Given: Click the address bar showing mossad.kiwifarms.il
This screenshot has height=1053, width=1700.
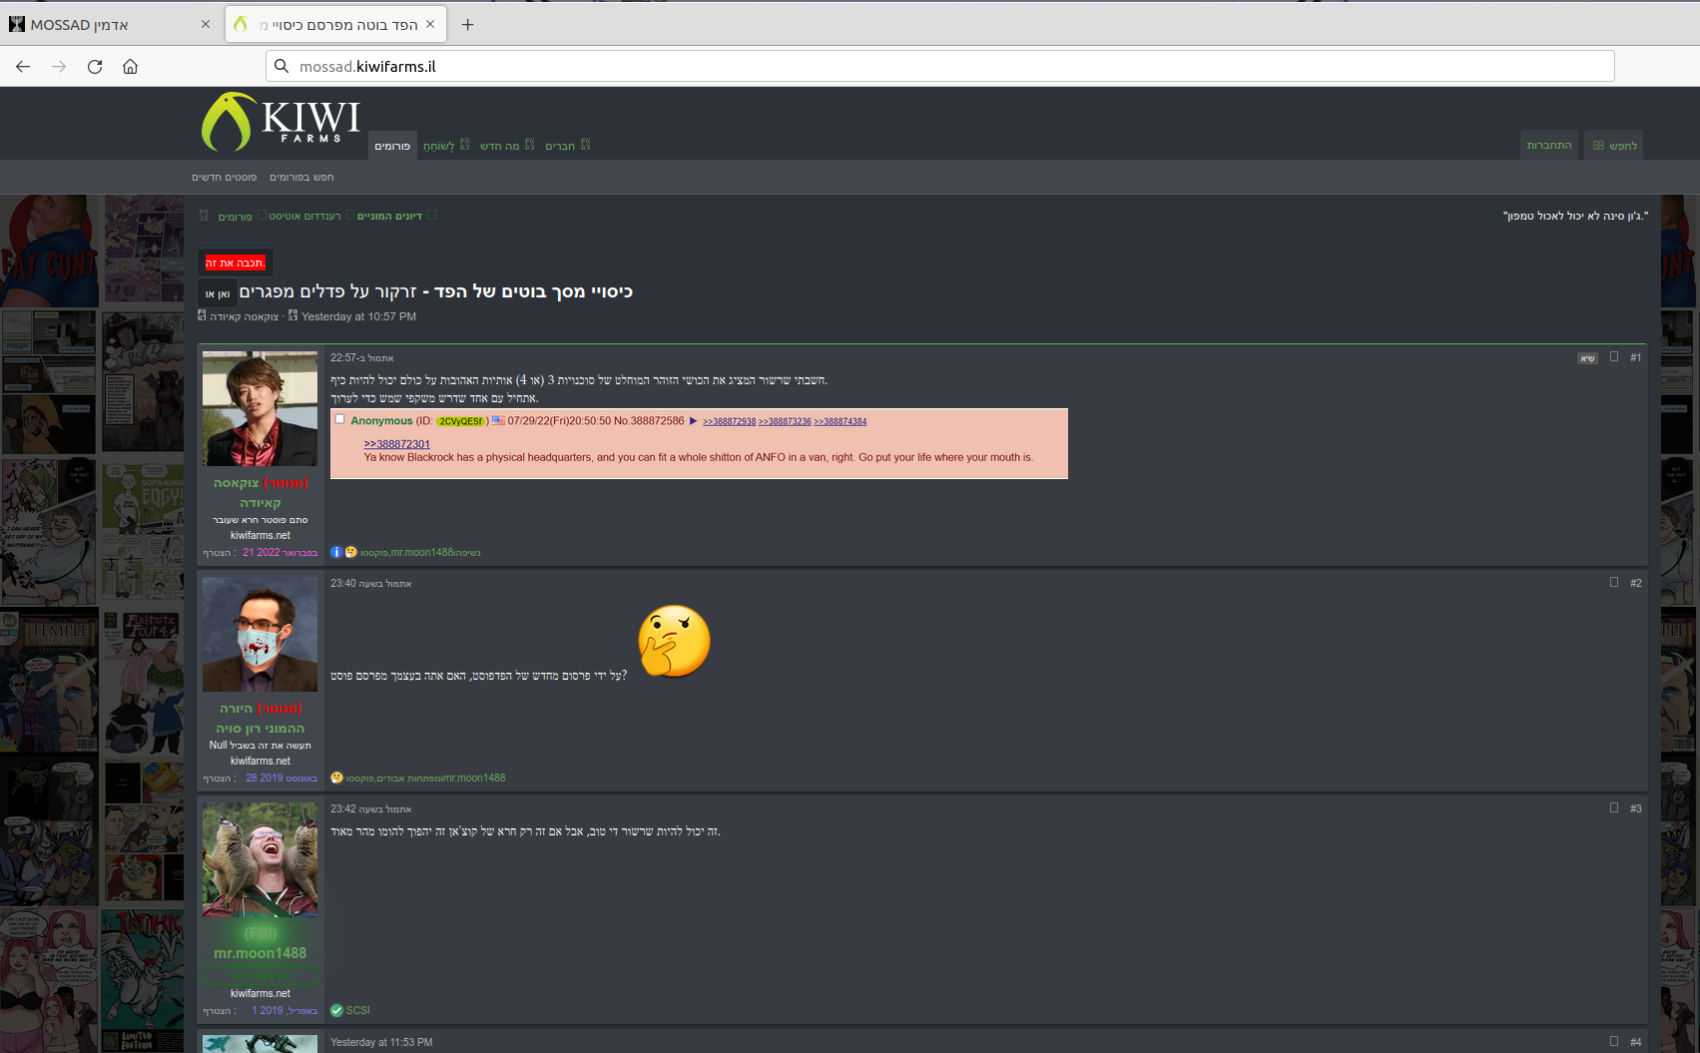Looking at the screenshot, I should (940, 66).
